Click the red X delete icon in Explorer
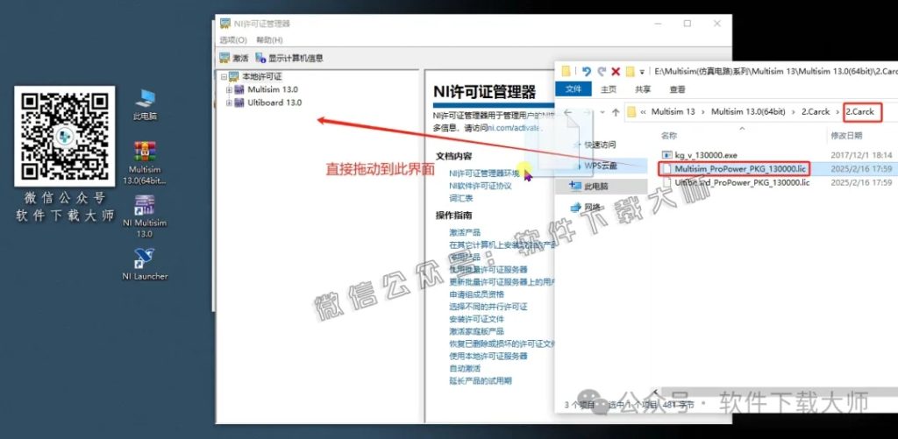898x439 pixels. click(616, 72)
